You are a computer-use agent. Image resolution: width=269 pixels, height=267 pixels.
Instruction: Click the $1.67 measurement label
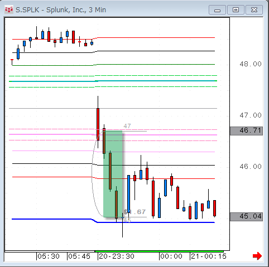tap(134, 212)
